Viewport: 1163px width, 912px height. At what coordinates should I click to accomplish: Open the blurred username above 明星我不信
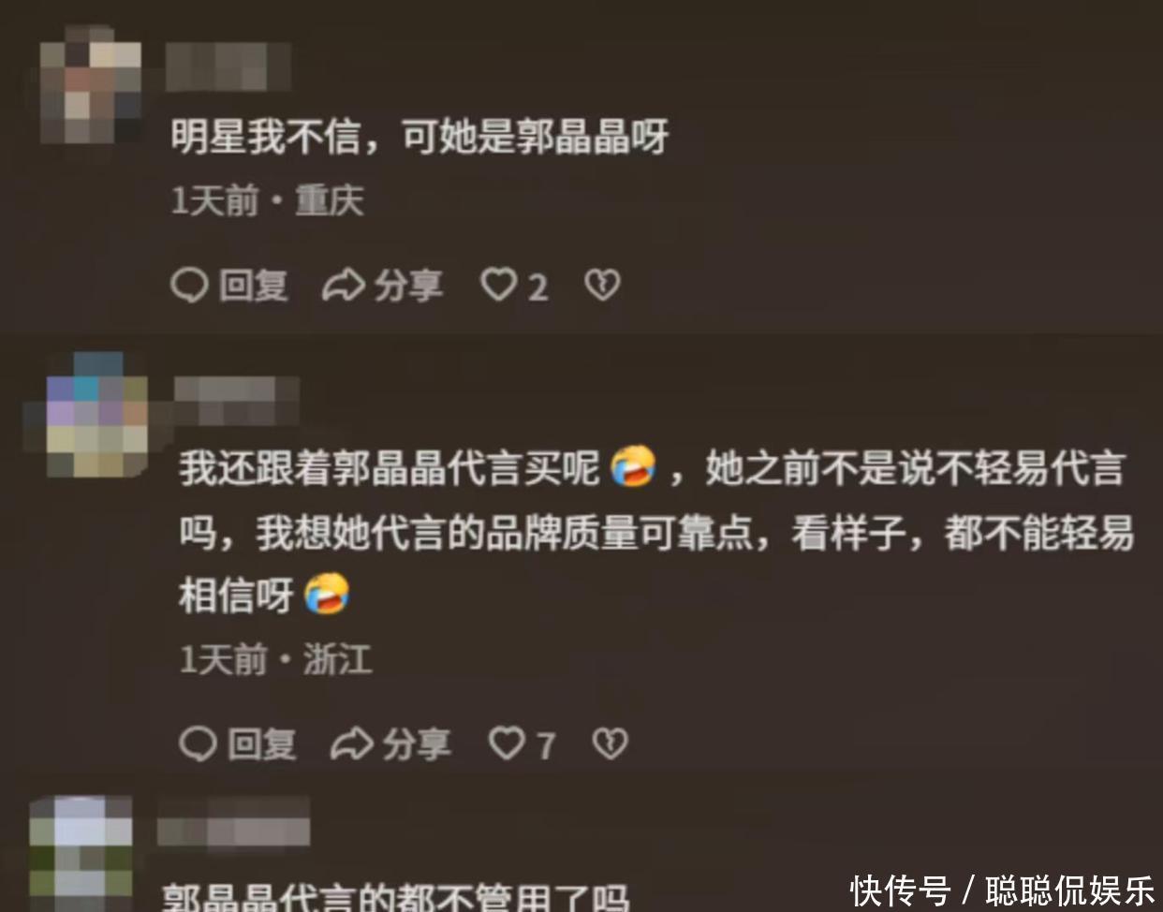[228, 65]
